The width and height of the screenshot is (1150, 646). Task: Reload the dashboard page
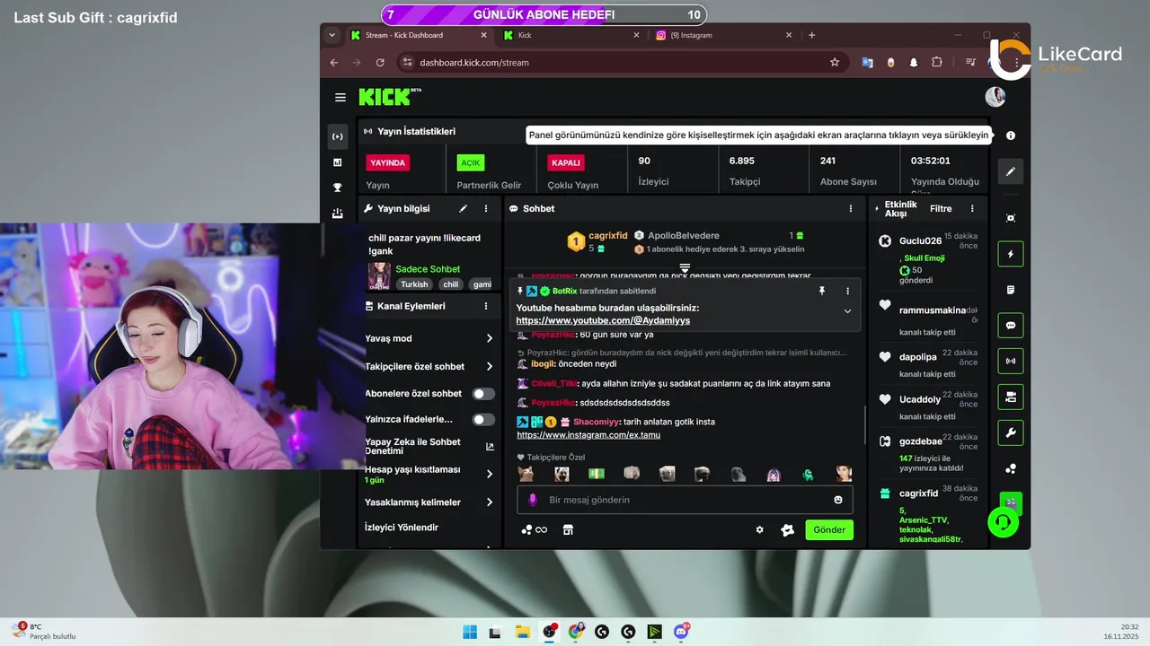point(380,63)
